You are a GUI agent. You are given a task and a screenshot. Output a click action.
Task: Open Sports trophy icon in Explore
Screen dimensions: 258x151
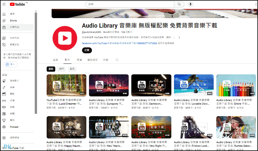(x=4, y=120)
